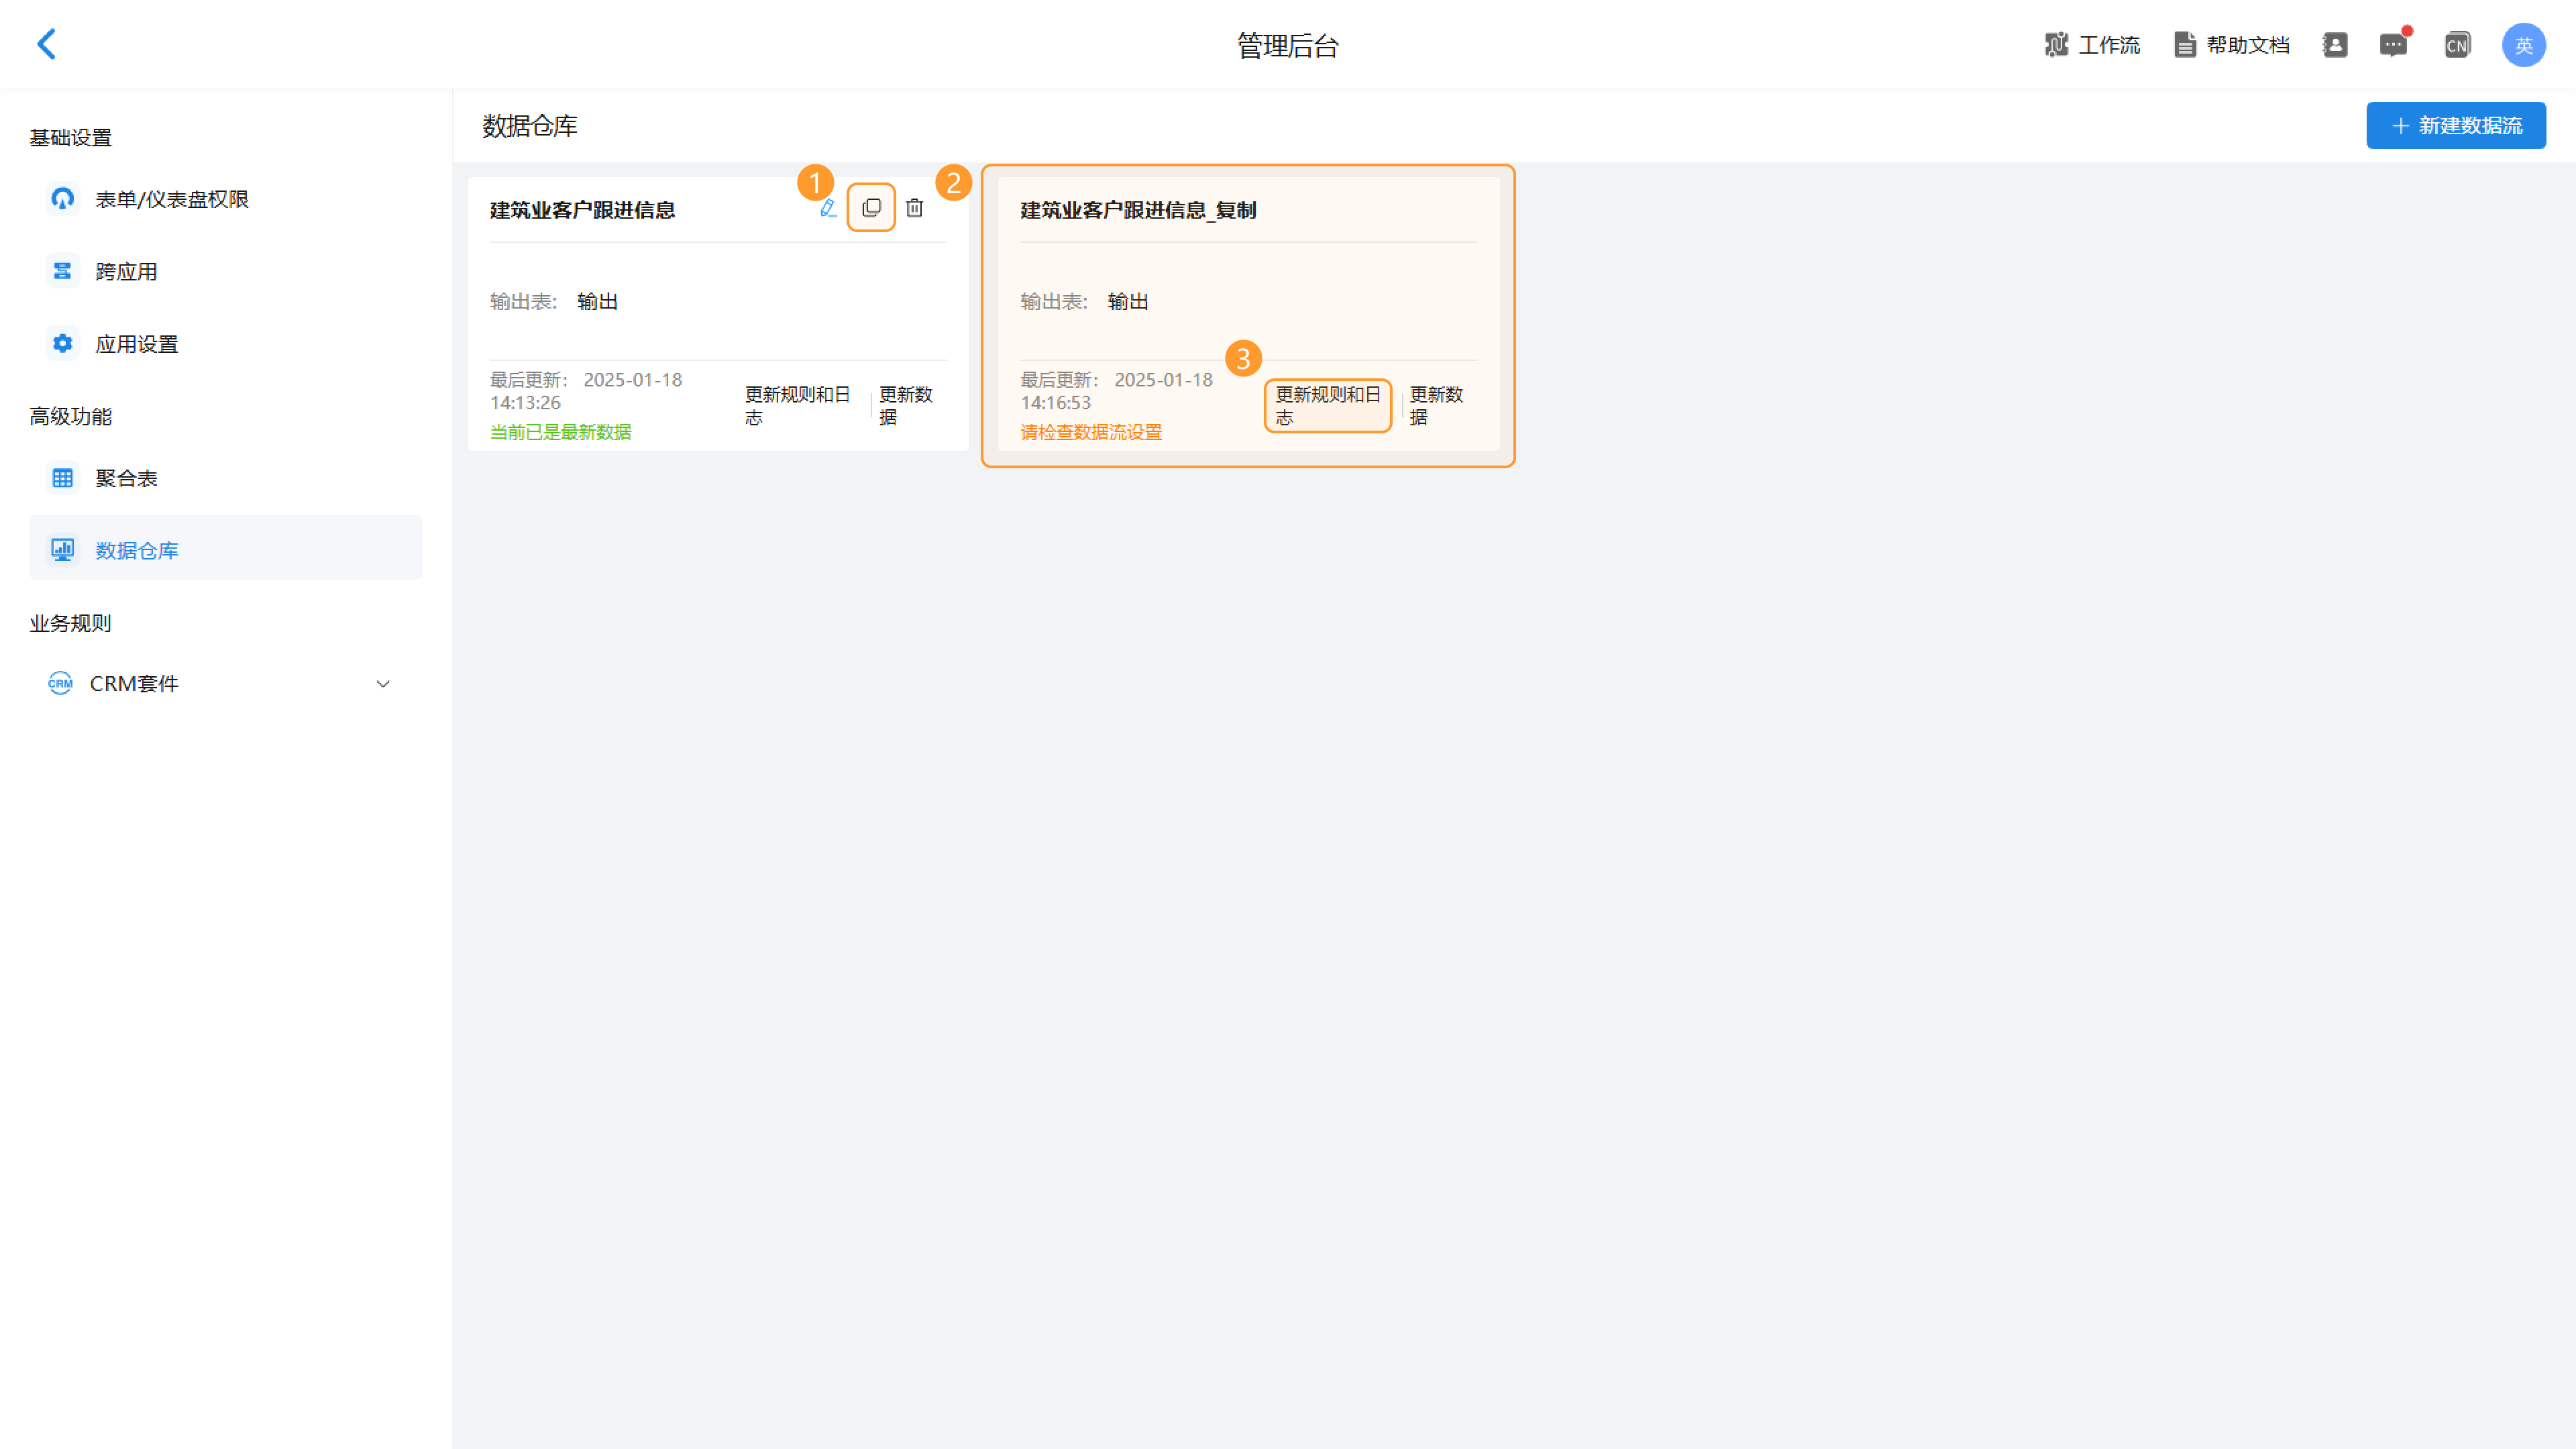Copy the 建筑业客户跟进信息 data flow
Screen dimensions: 2576x1449
tap(871, 208)
